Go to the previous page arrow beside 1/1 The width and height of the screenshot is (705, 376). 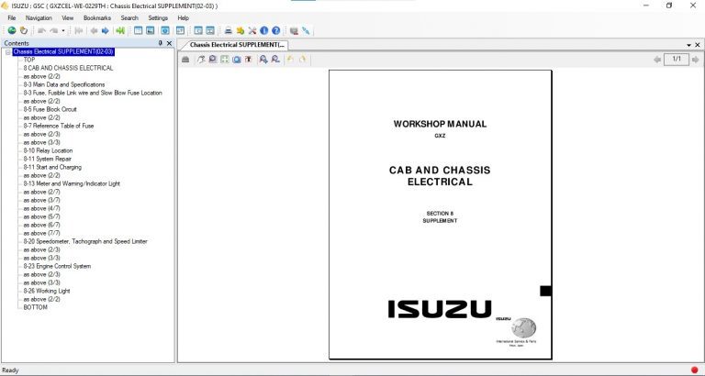(657, 60)
